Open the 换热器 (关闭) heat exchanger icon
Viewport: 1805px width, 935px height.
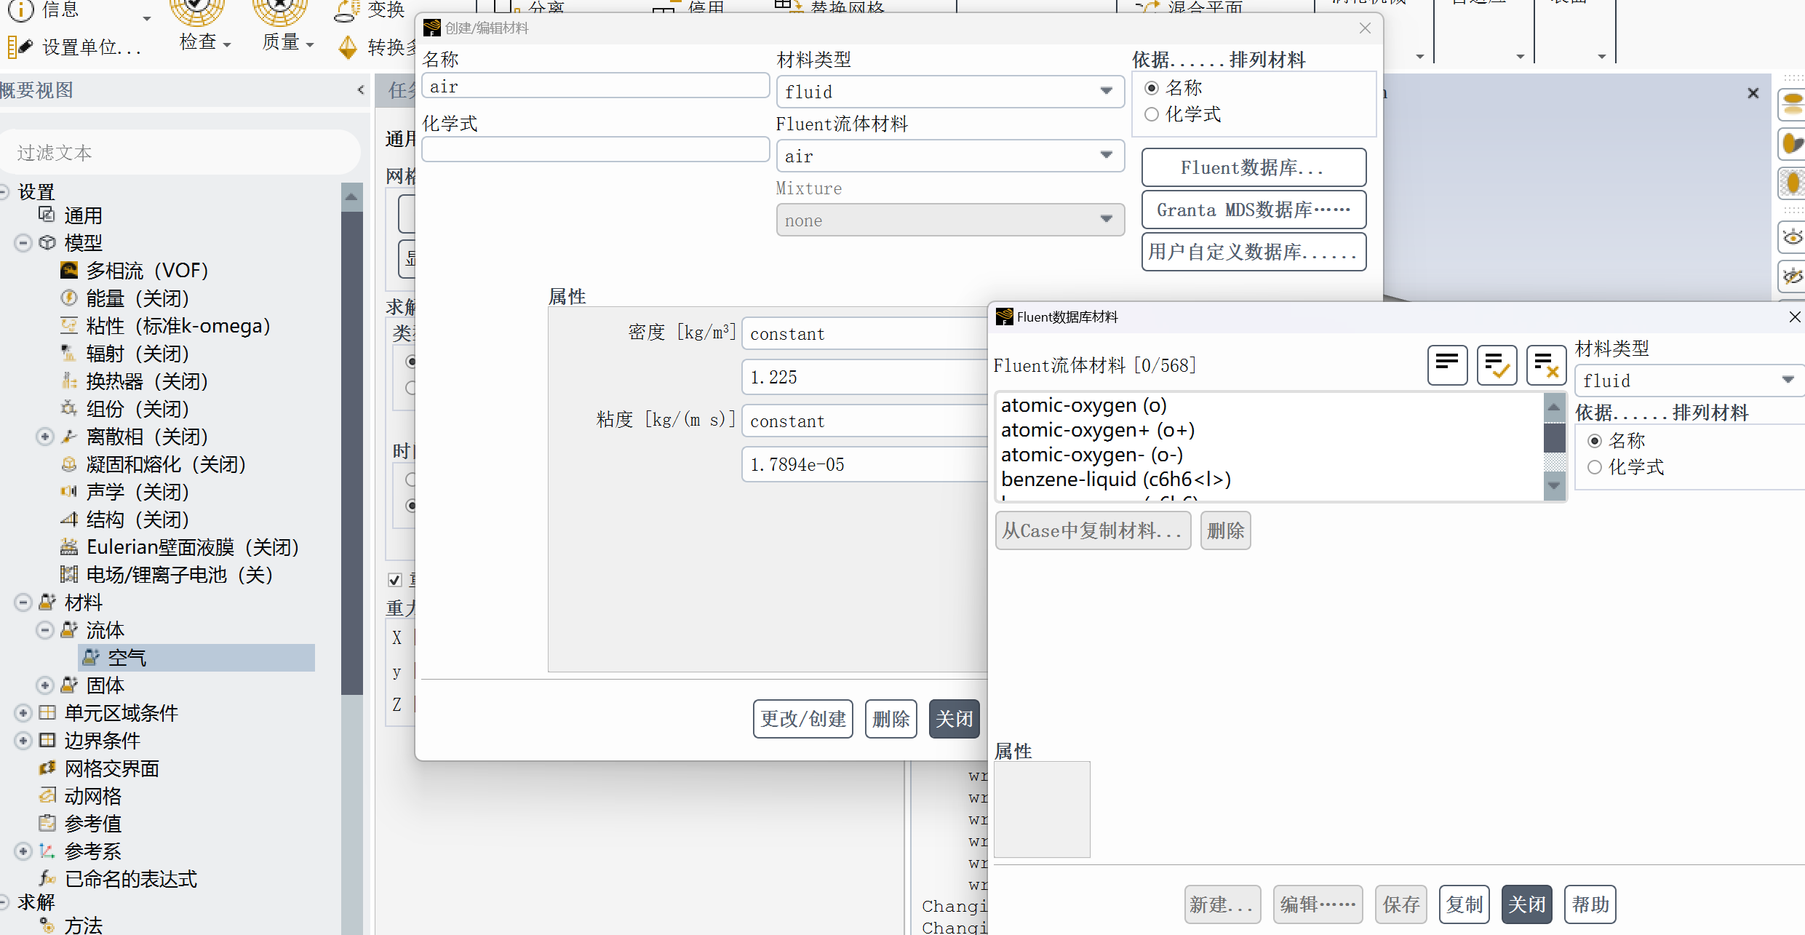click(69, 381)
